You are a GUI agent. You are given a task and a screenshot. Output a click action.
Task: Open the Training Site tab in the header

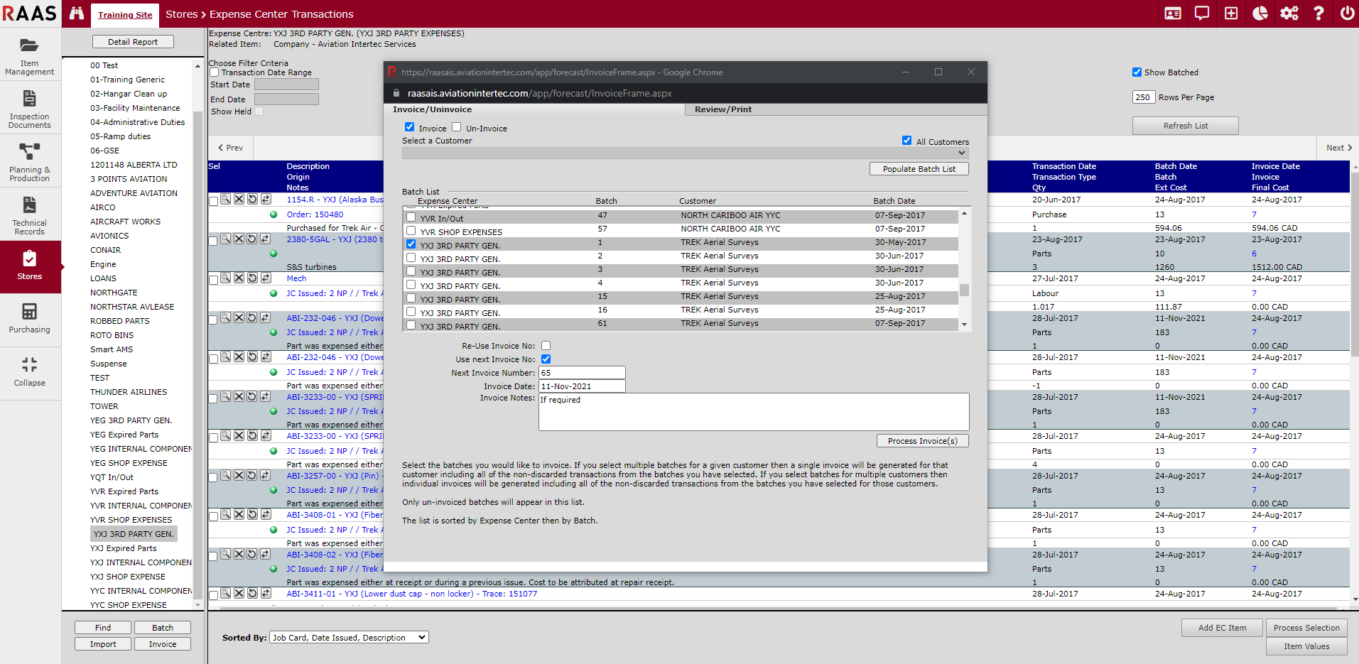125,15
